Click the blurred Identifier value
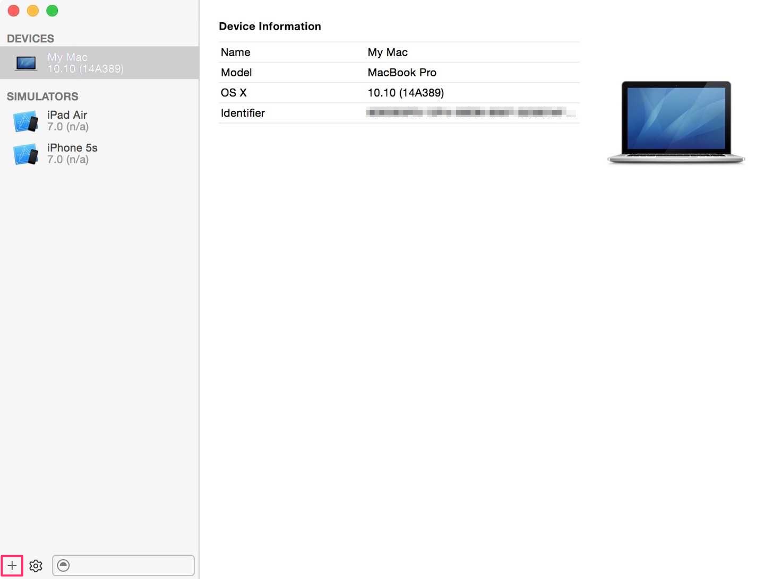 point(471,112)
